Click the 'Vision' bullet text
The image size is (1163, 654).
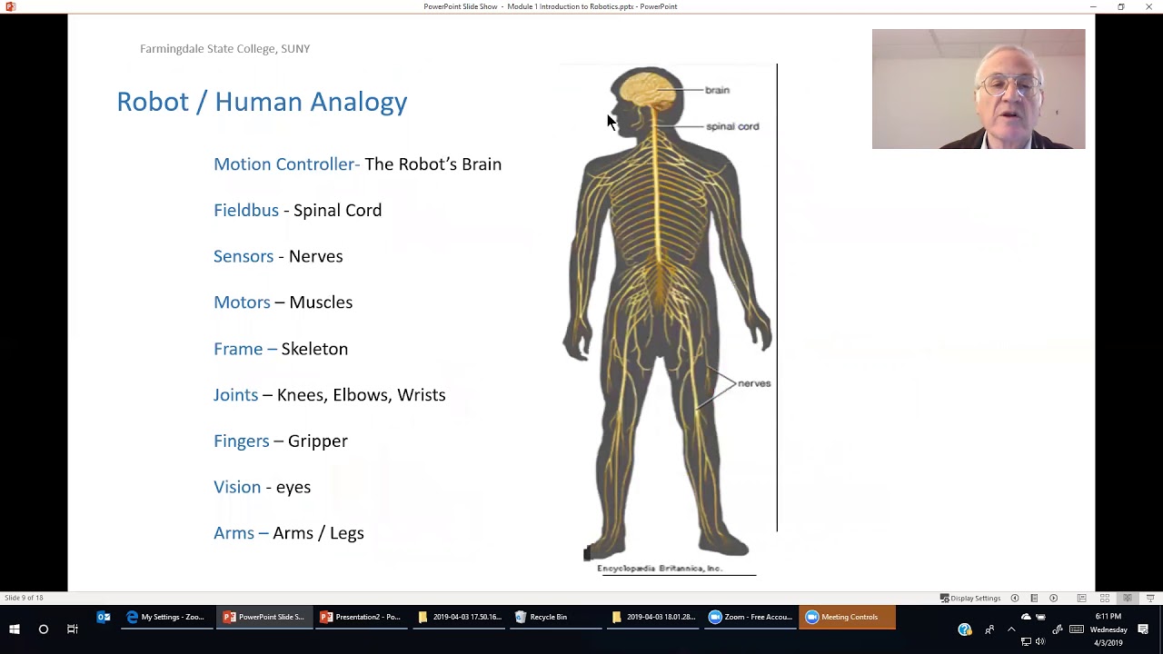click(237, 487)
